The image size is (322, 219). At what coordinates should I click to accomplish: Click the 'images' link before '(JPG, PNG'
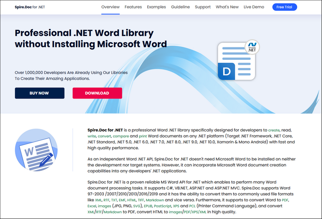coord(104,206)
